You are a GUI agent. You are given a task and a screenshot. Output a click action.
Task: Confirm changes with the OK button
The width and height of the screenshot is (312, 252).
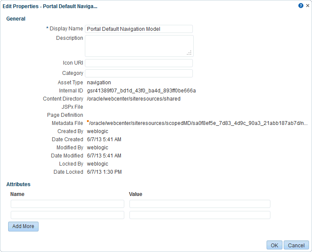(x=274, y=245)
